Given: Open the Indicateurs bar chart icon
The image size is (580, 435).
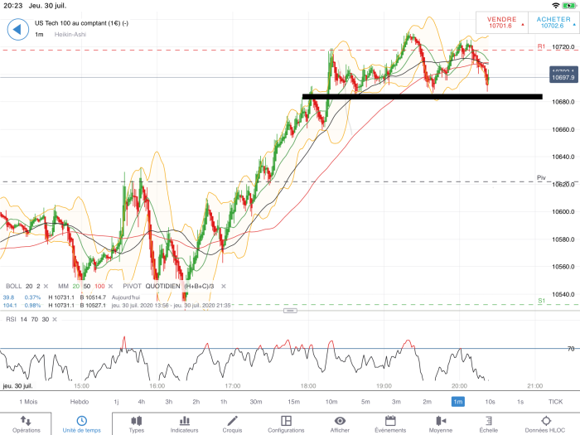Looking at the screenshot, I should pos(184,421).
